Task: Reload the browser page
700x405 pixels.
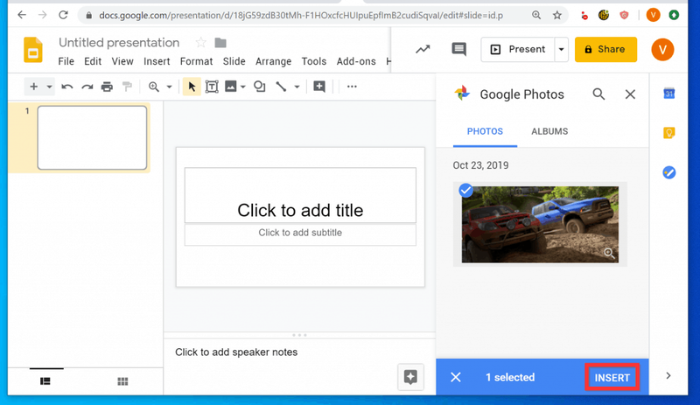Action: coord(63,15)
